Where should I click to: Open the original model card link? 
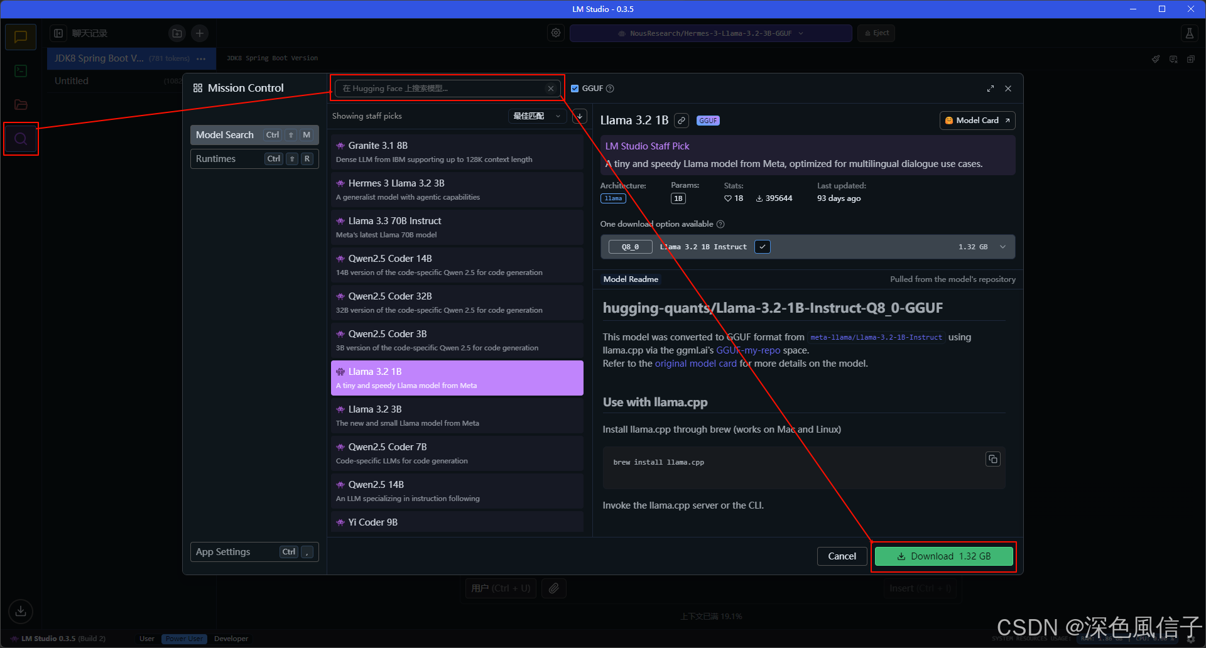pos(695,364)
